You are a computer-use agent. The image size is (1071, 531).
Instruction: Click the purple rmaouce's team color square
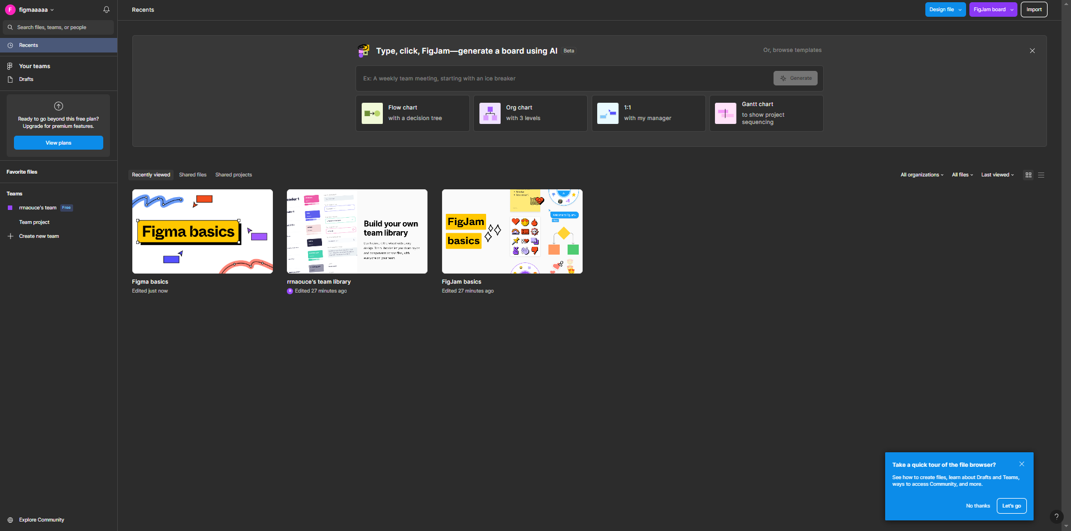[10, 208]
